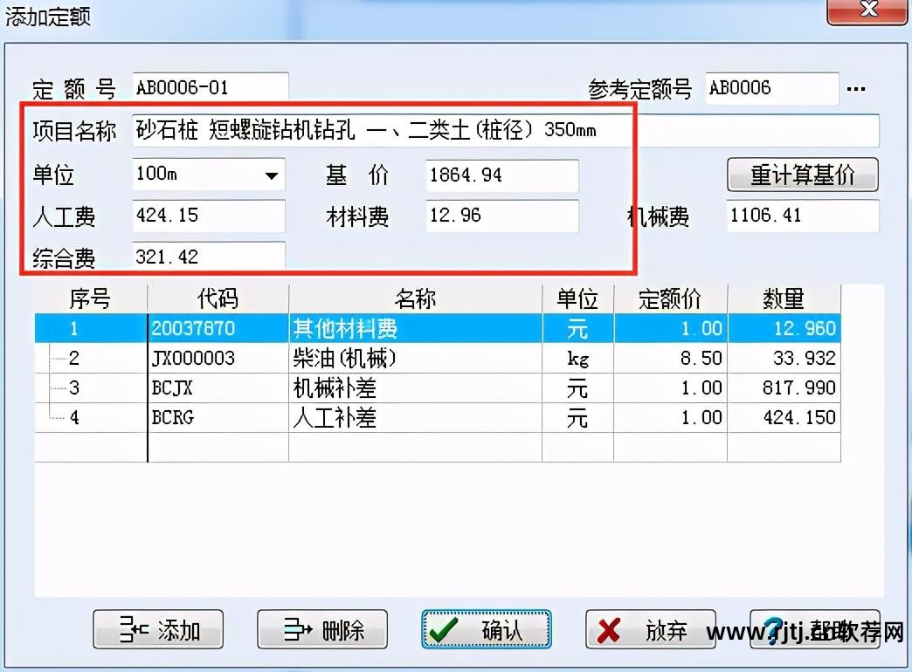
Task: Click quantity cell 33.932
Action: click(x=784, y=358)
